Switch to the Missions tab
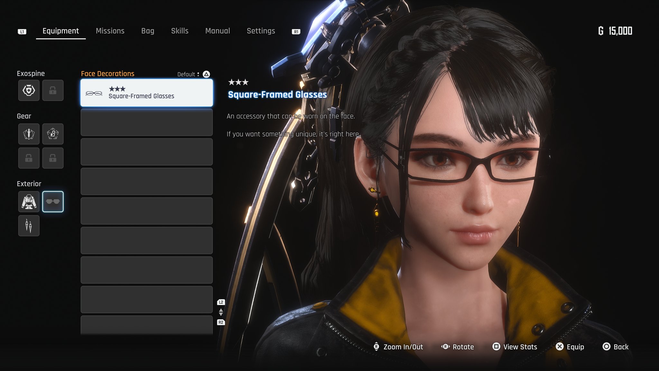659x371 pixels. [110, 31]
